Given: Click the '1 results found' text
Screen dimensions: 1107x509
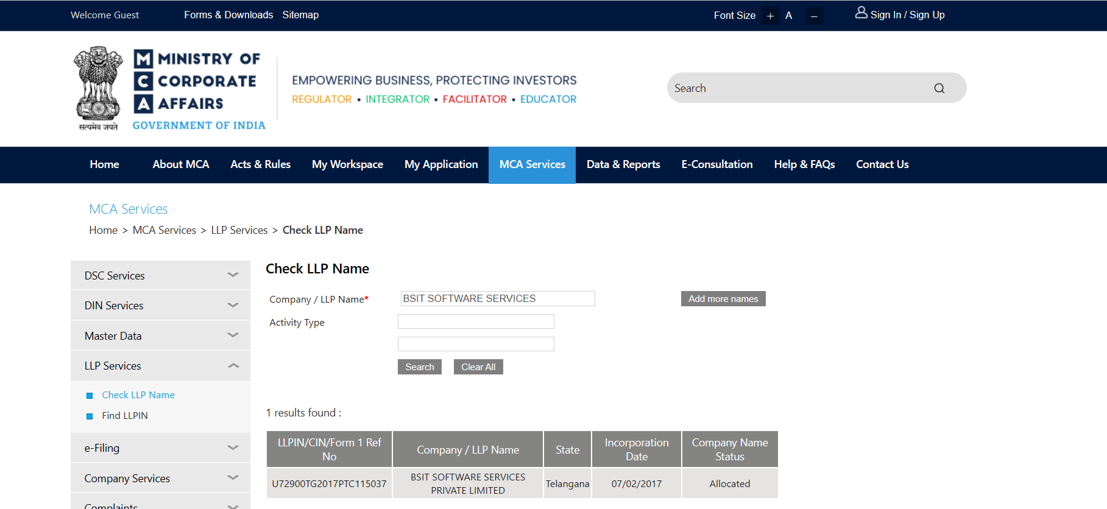Looking at the screenshot, I should coord(303,413).
